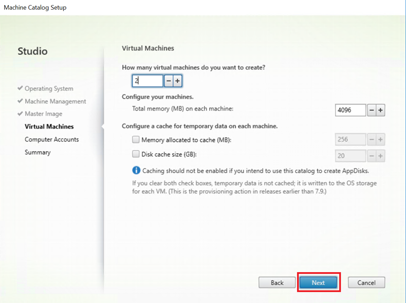Screen dimensions: 406x303
Task: Decrease the number of virtual machines
Action: click(169, 81)
